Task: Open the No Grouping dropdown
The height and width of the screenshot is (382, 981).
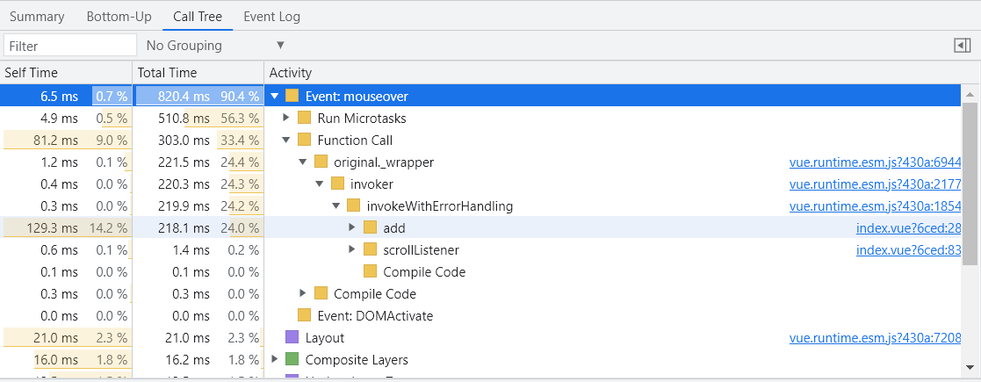Action: click(215, 46)
